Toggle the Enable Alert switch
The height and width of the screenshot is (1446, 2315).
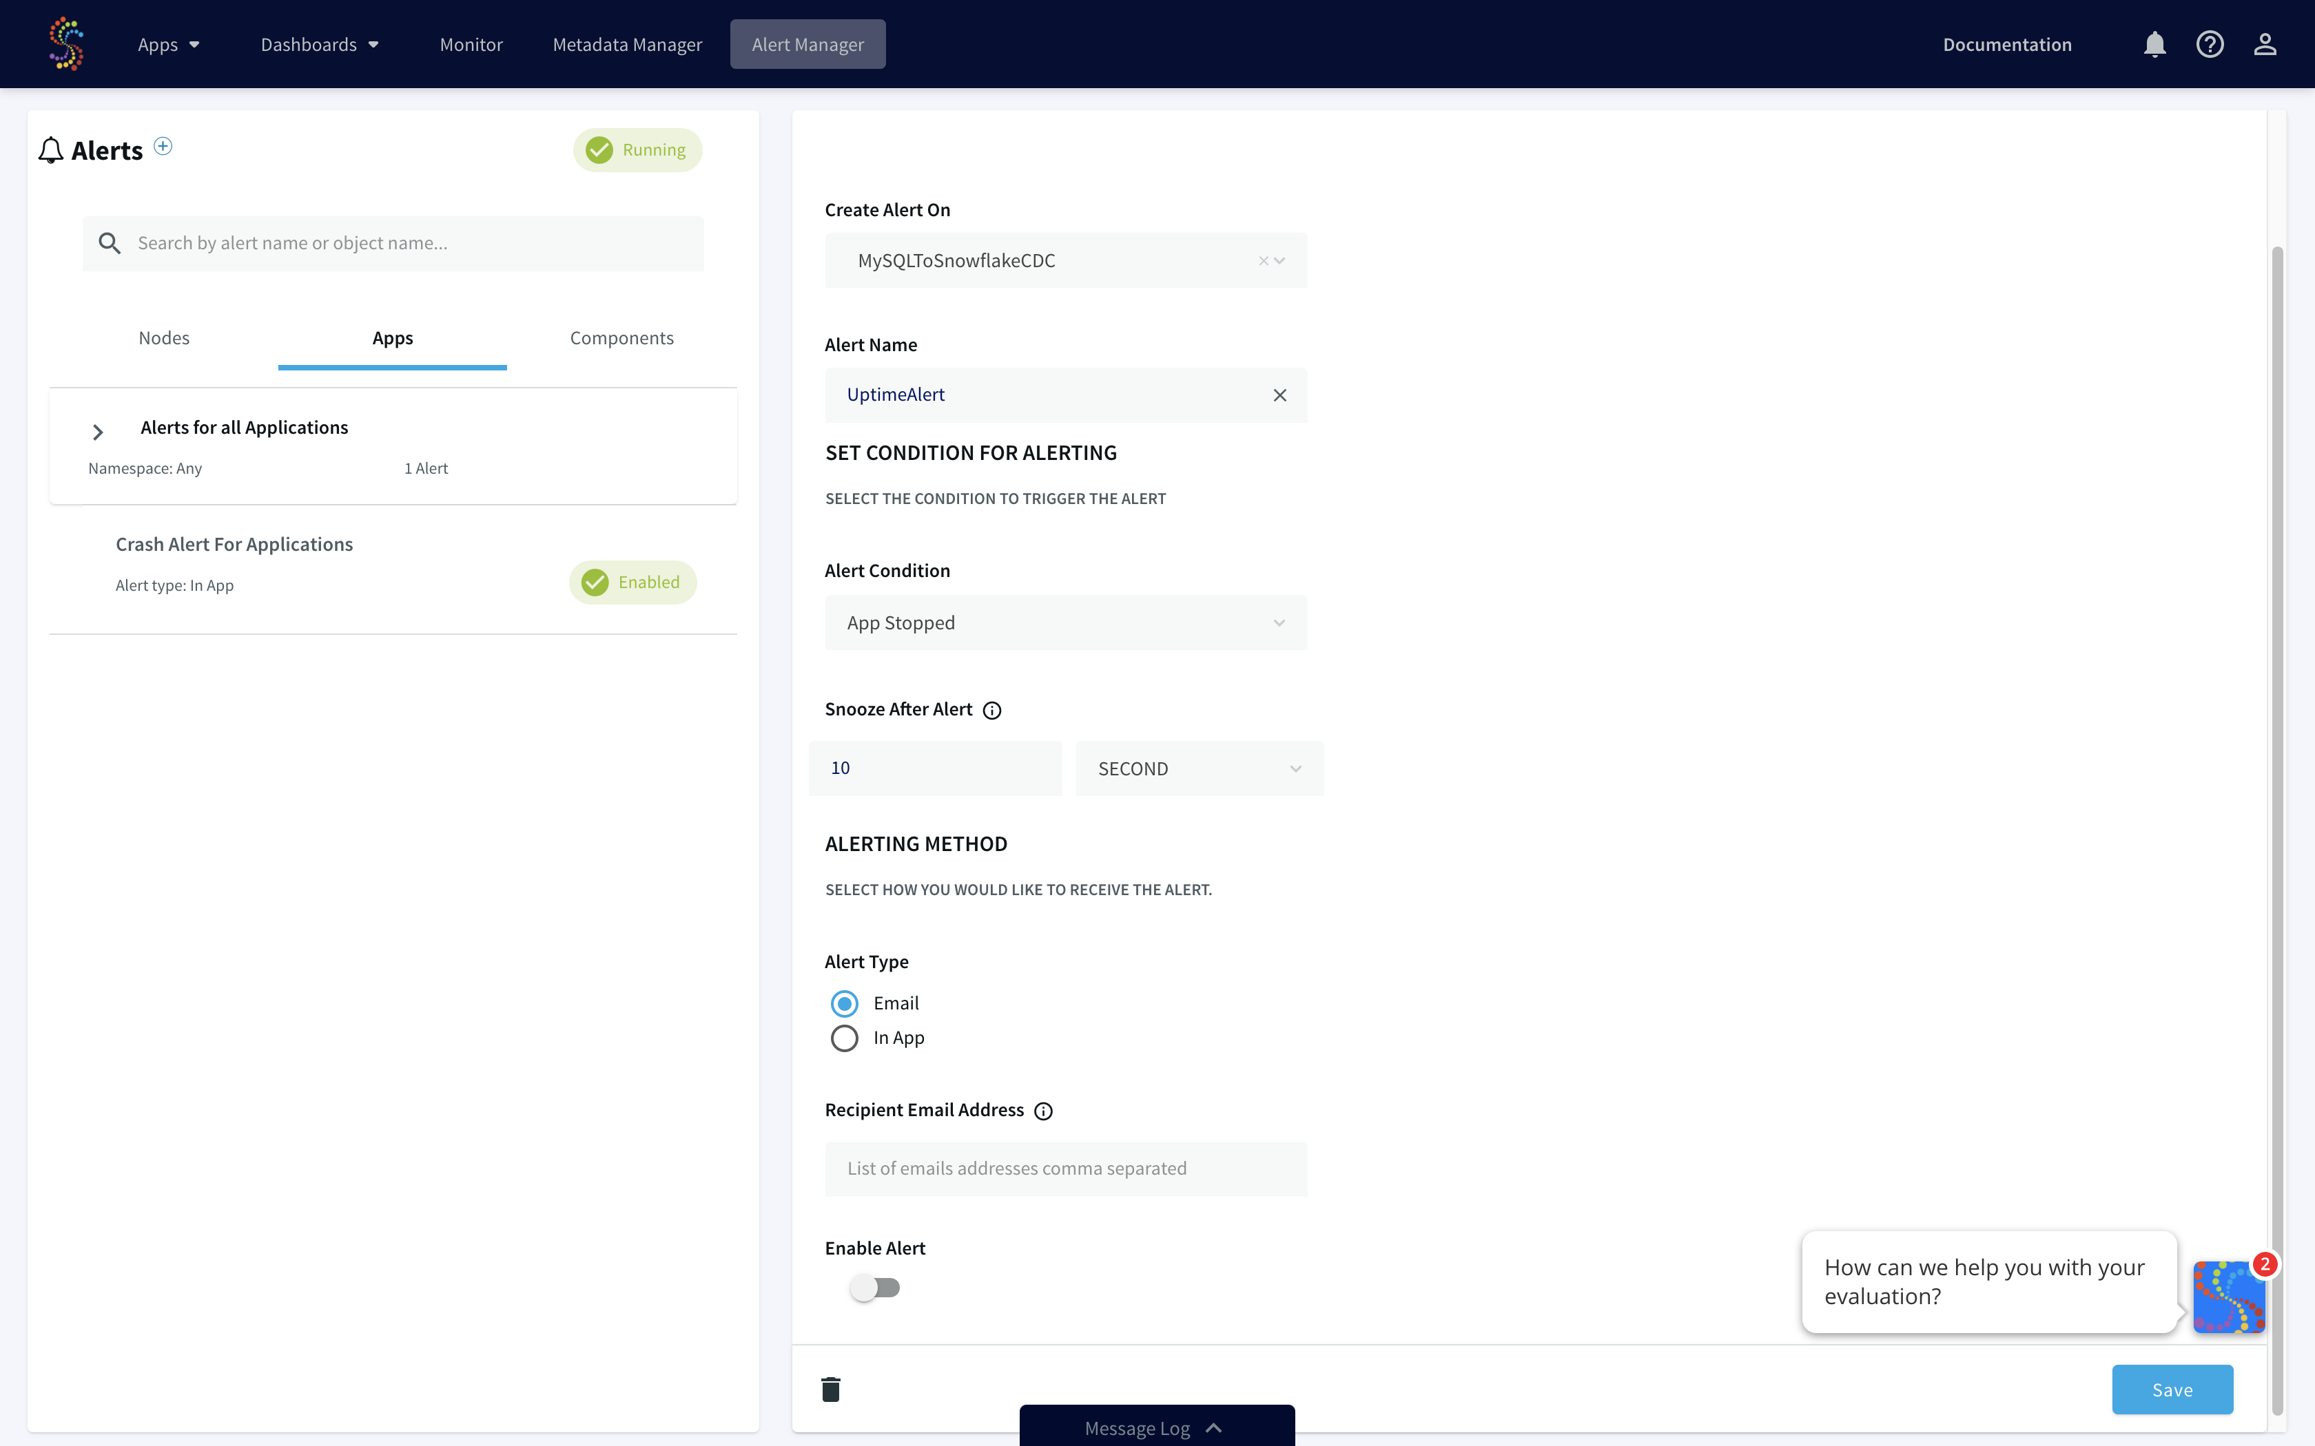[874, 1286]
